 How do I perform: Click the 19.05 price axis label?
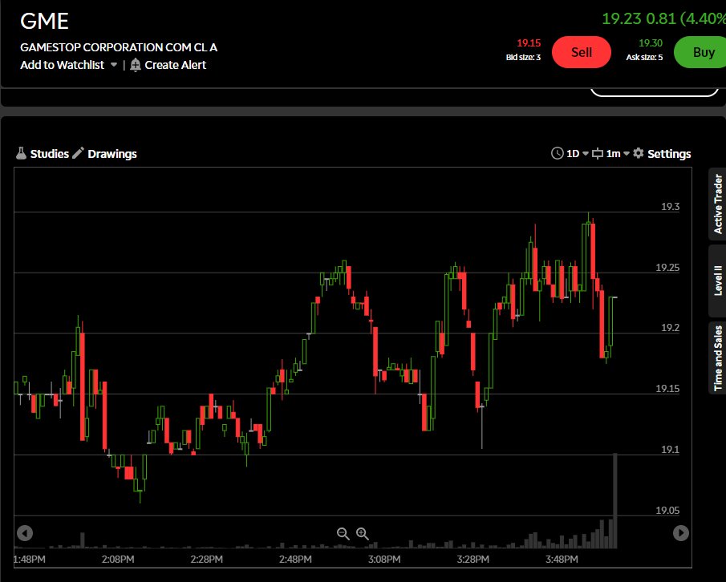pyautogui.click(x=667, y=511)
